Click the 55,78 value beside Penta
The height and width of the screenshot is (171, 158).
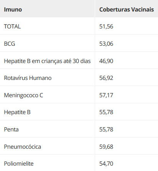(x=106, y=129)
